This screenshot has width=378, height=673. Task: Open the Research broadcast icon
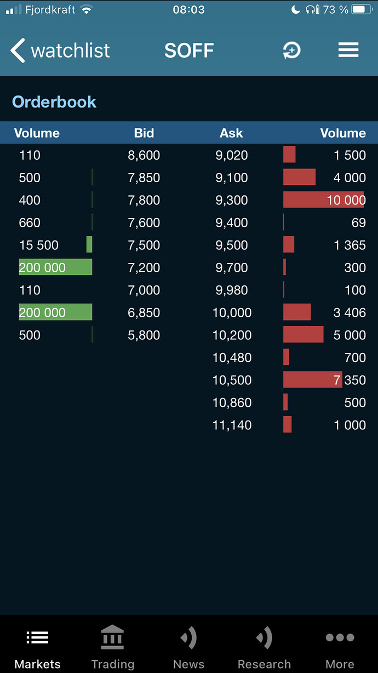click(x=264, y=637)
